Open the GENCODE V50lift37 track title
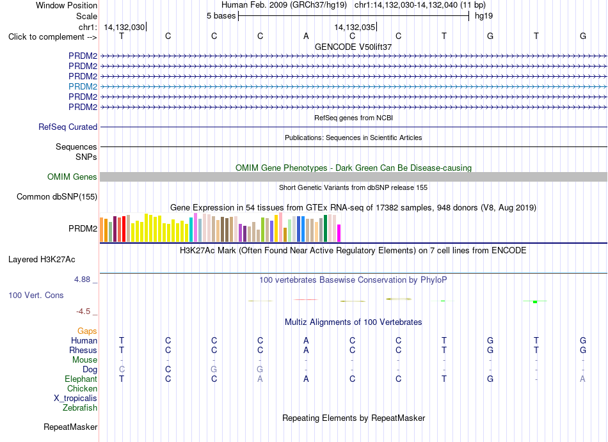608x442 pixels. pos(353,47)
